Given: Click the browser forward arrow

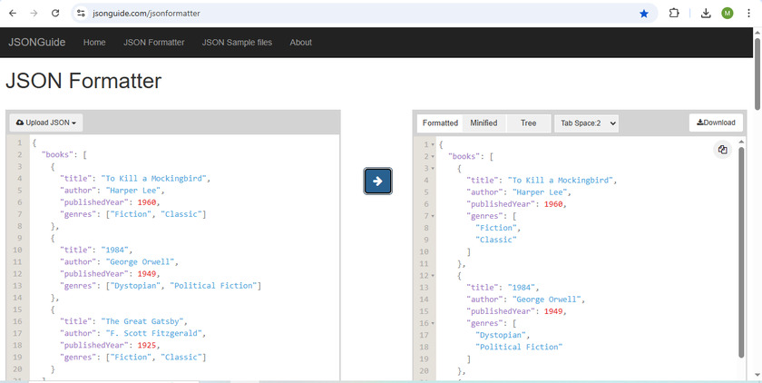Looking at the screenshot, I should tap(34, 14).
